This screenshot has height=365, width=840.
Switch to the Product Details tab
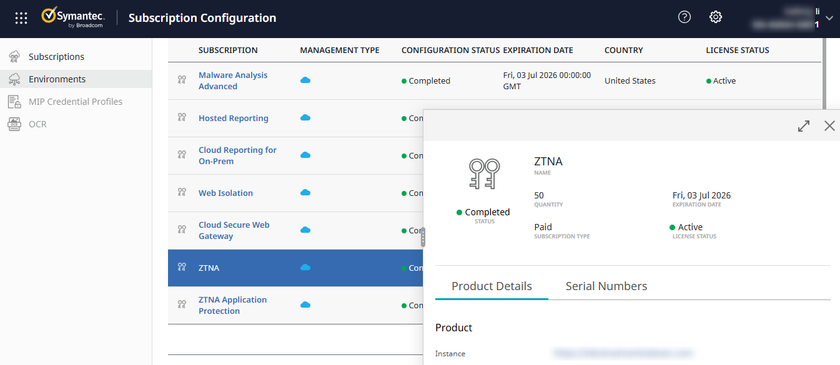point(492,286)
